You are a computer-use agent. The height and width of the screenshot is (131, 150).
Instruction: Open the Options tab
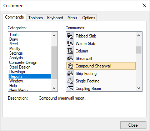pos(89,18)
